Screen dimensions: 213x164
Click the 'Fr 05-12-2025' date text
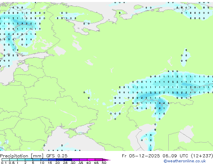[141, 156]
